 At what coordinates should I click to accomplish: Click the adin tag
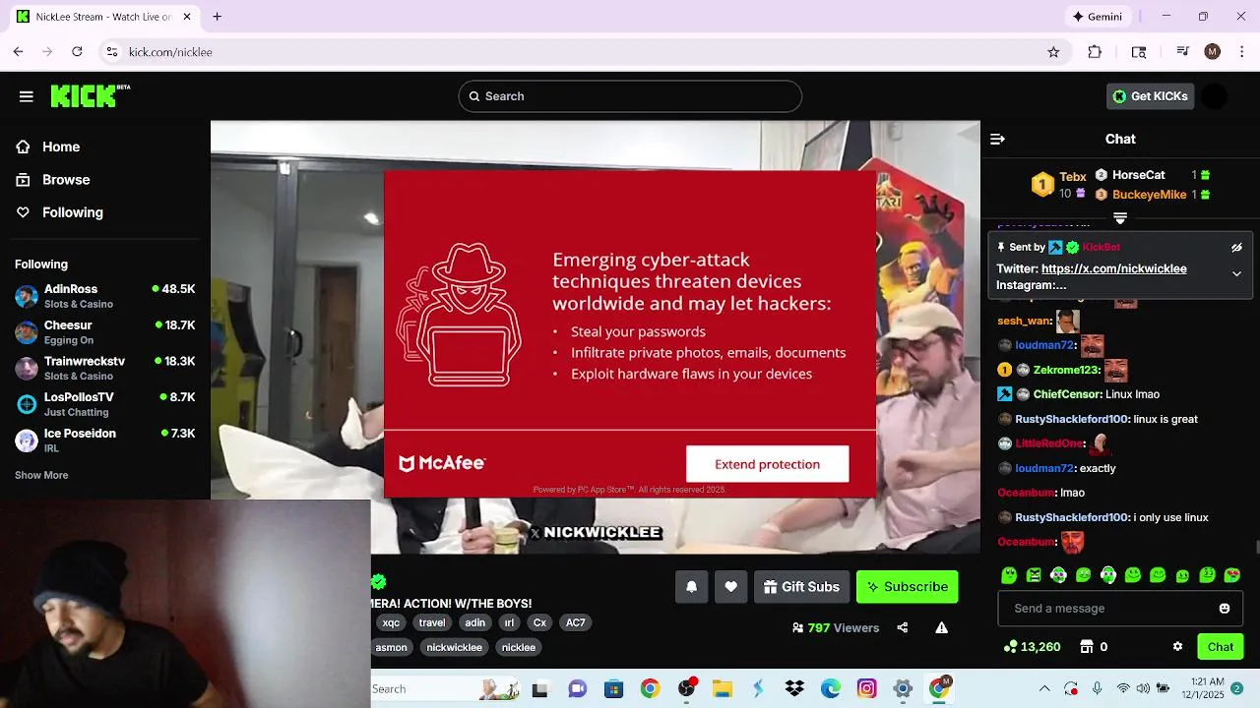pyautogui.click(x=475, y=622)
